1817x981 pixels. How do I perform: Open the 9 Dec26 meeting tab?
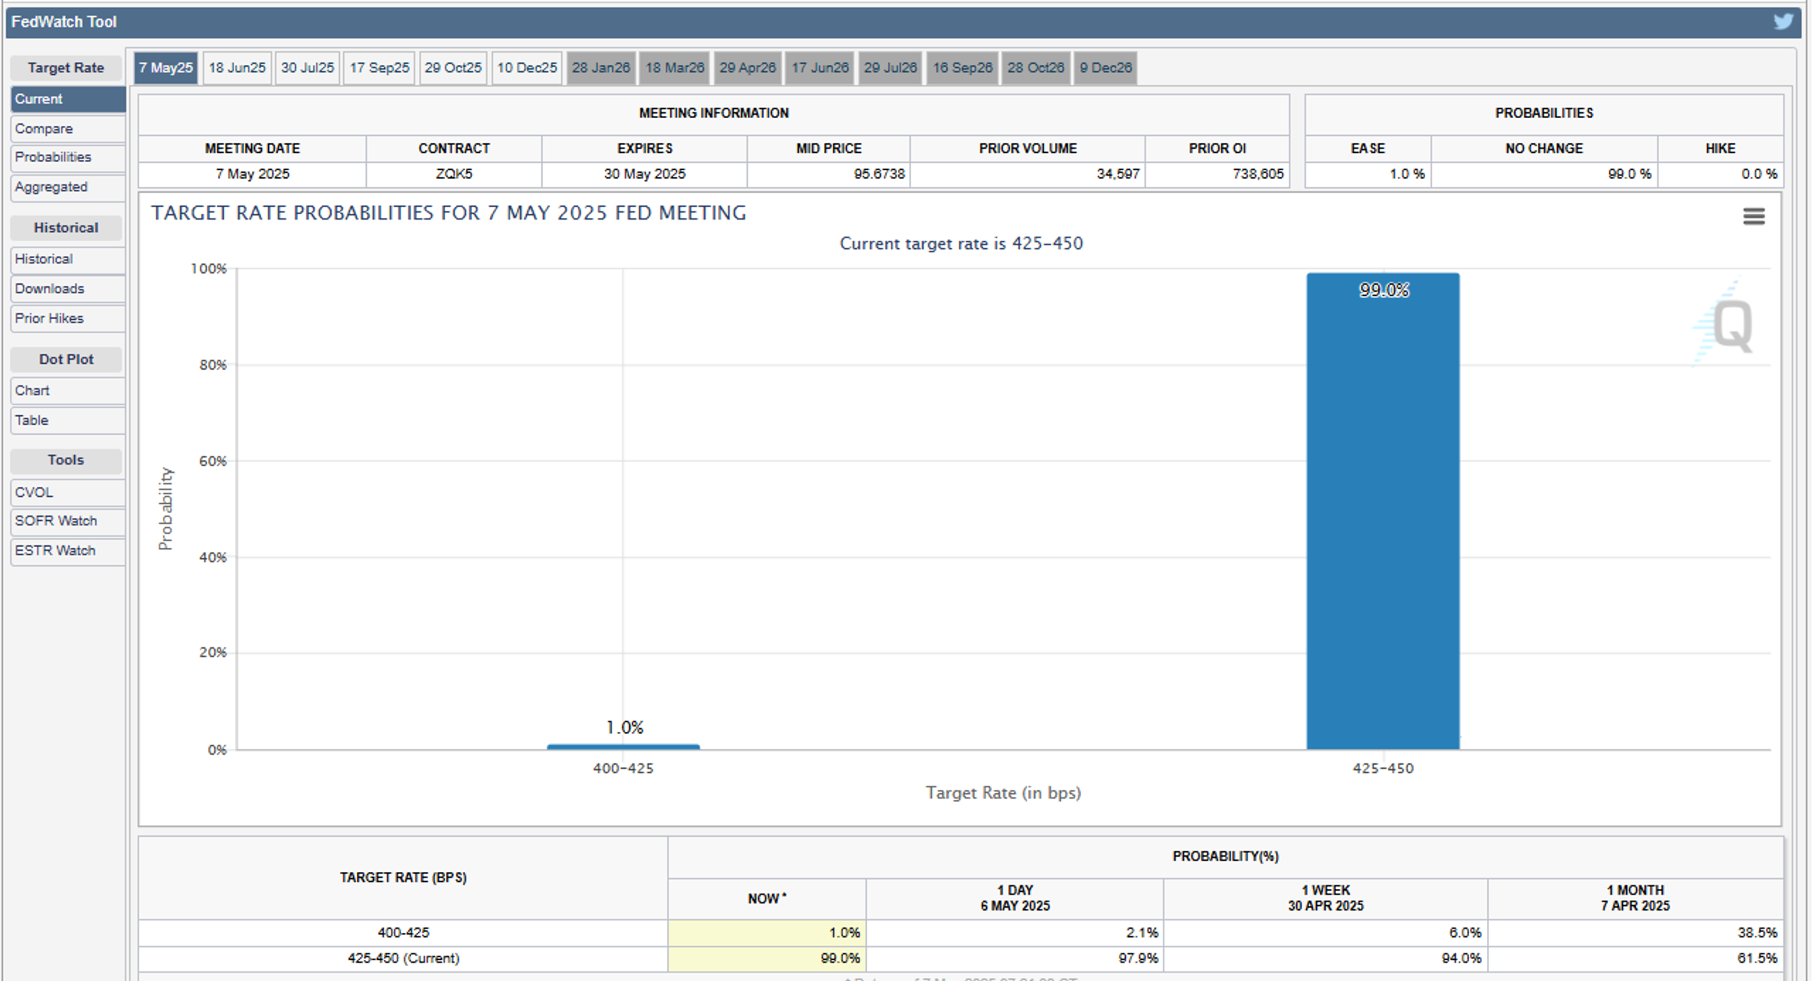(1105, 68)
